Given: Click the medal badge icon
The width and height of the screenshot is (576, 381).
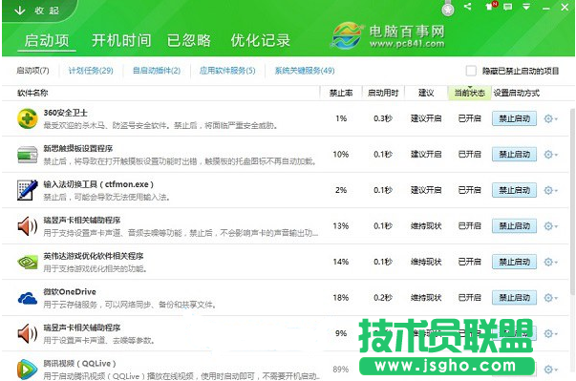Looking at the screenshot, I should click(448, 9).
